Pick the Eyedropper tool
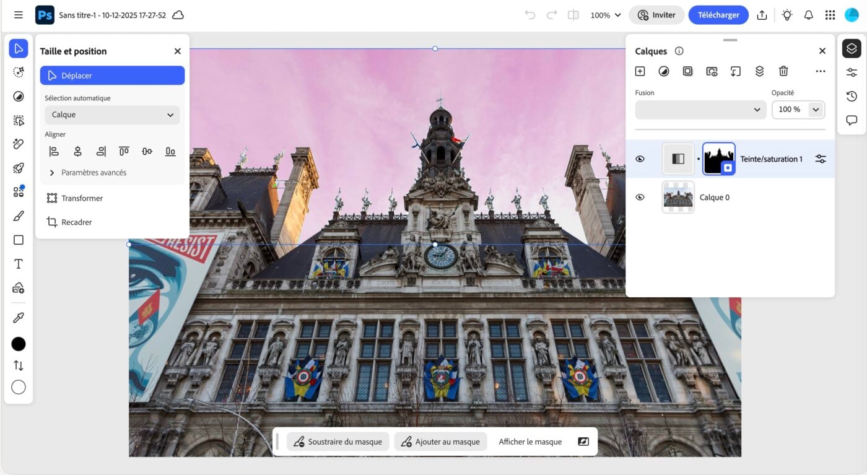867x475 pixels. tap(19, 318)
